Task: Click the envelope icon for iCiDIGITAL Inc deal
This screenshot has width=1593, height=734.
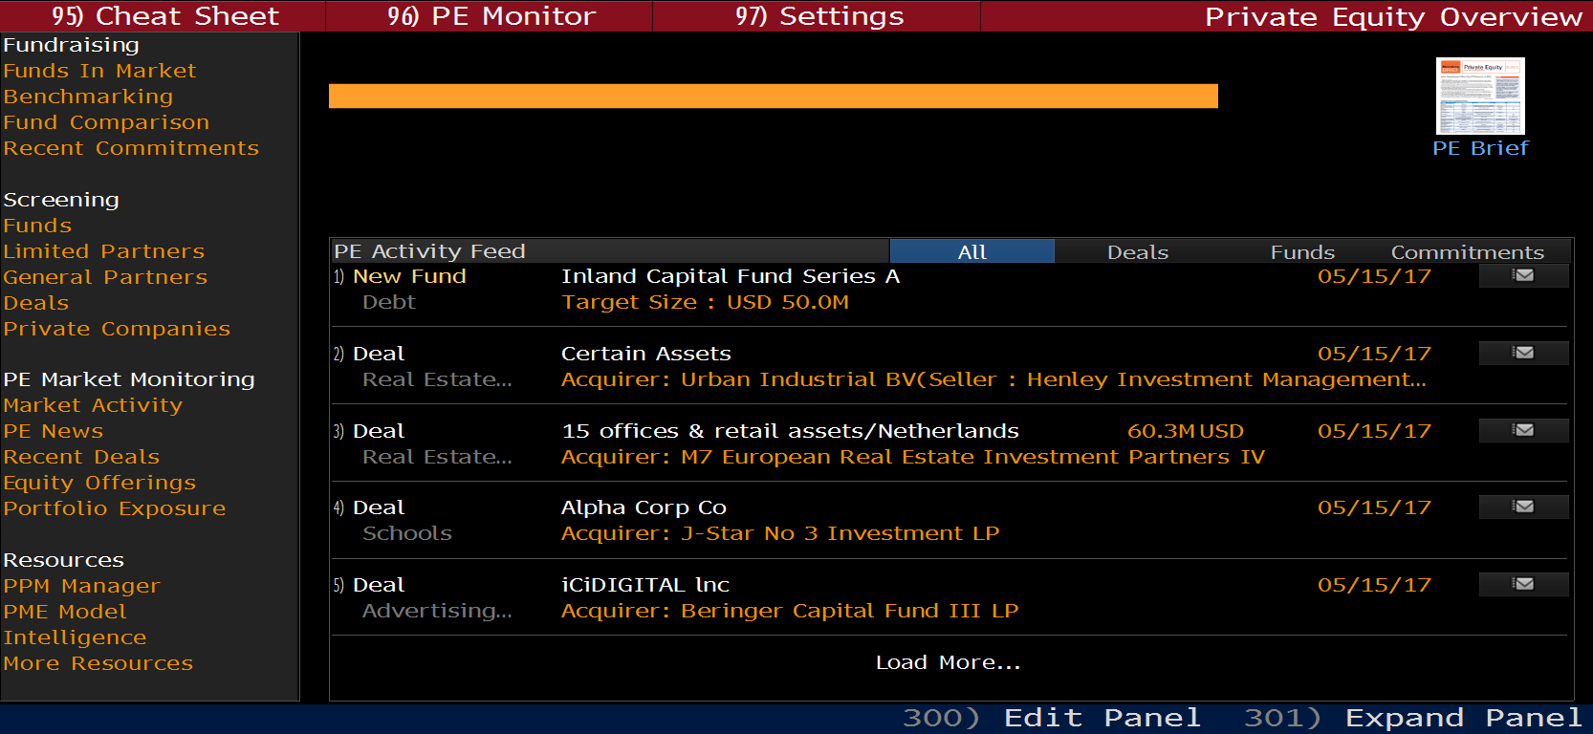Action: click(x=1523, y=585)
